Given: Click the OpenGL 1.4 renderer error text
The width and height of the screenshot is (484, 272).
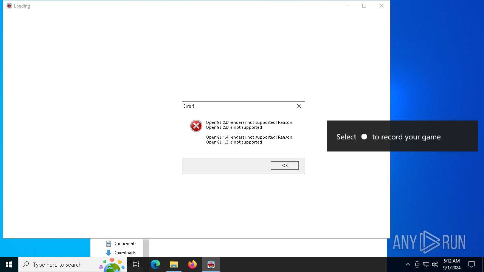Looking at the screenshot, I should (250, 139).
